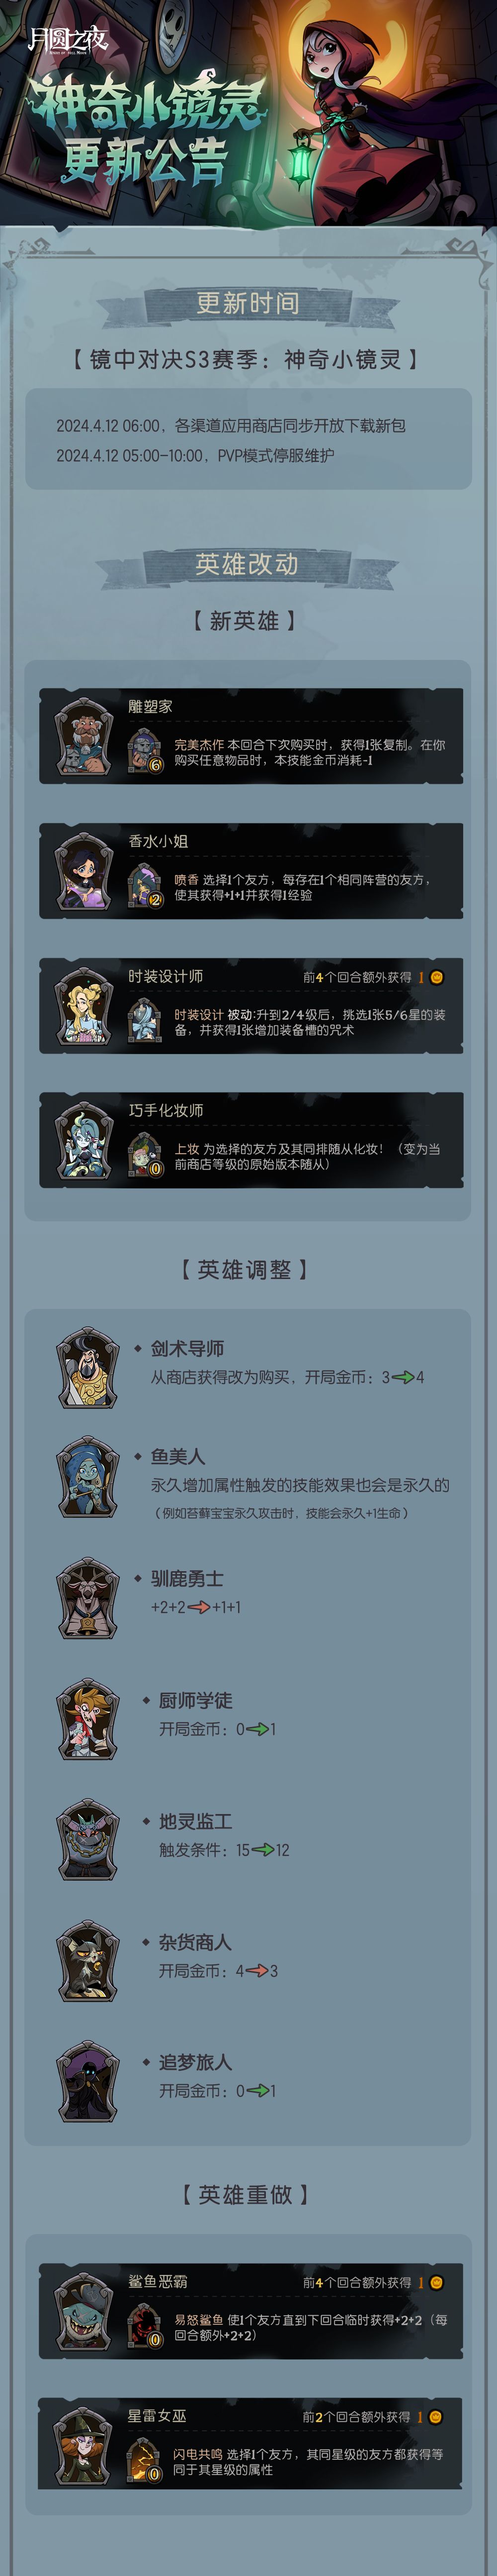Click the 鱼美人 hero portrait
The width and height of the screenshot is (497, 2576).
pos(88,1476)
